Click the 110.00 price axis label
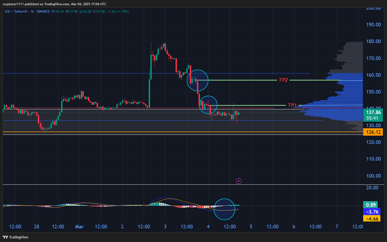 tap(374, 159)
